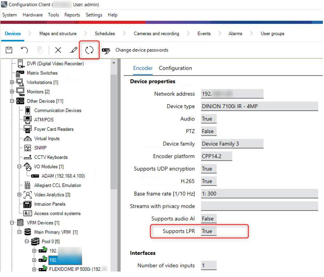Select ADAM (192.168.4.100) device
This screenshot has width=324, height=277.
(63, 176)
